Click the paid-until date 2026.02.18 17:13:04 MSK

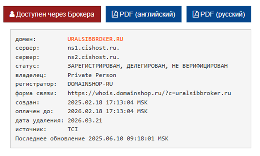point(108,111)
